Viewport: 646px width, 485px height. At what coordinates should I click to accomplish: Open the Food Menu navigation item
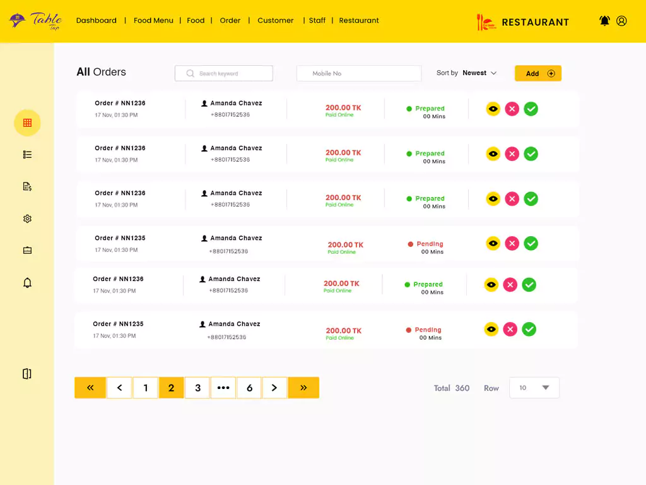click(x=153, y=21)
